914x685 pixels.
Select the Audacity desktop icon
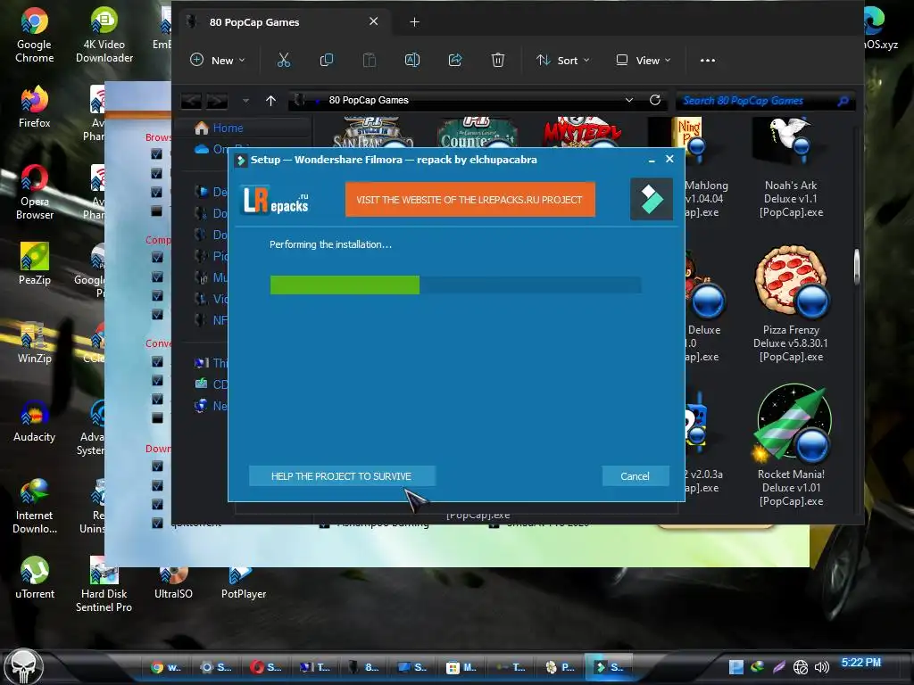point(35,421)
